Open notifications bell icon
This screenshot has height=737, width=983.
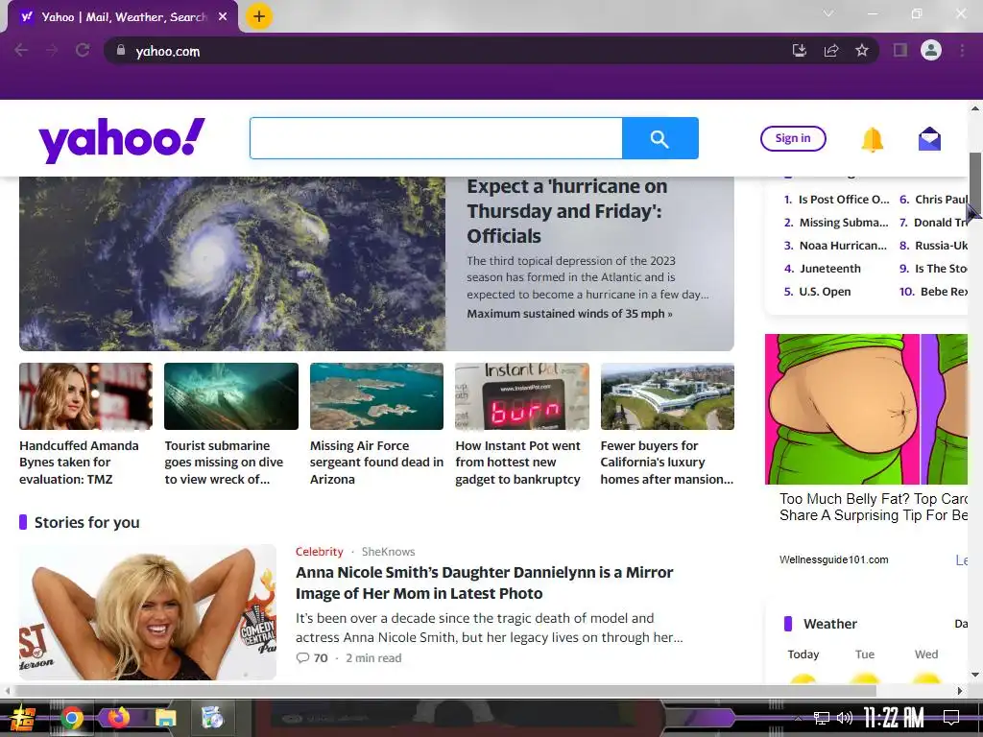tap(872, 139)
